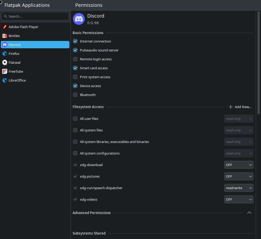The width and height of the screenshot is (261, 239).
Task: Click the Flatpak Applications header title
Action: pyautogui.click(x=27, y=5)
